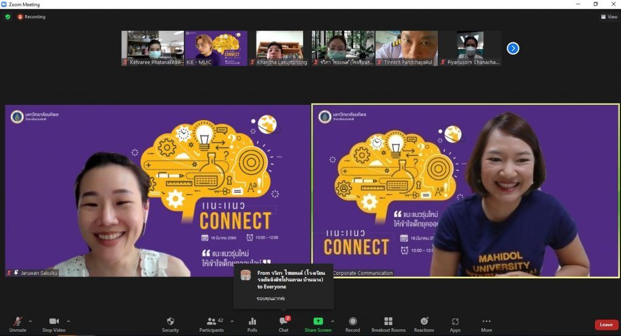
Task: Stop Video camera toggle
Action: coord(55,324)
